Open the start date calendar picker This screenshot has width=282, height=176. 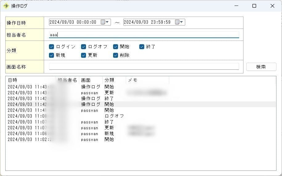click(x=104, y=22)
